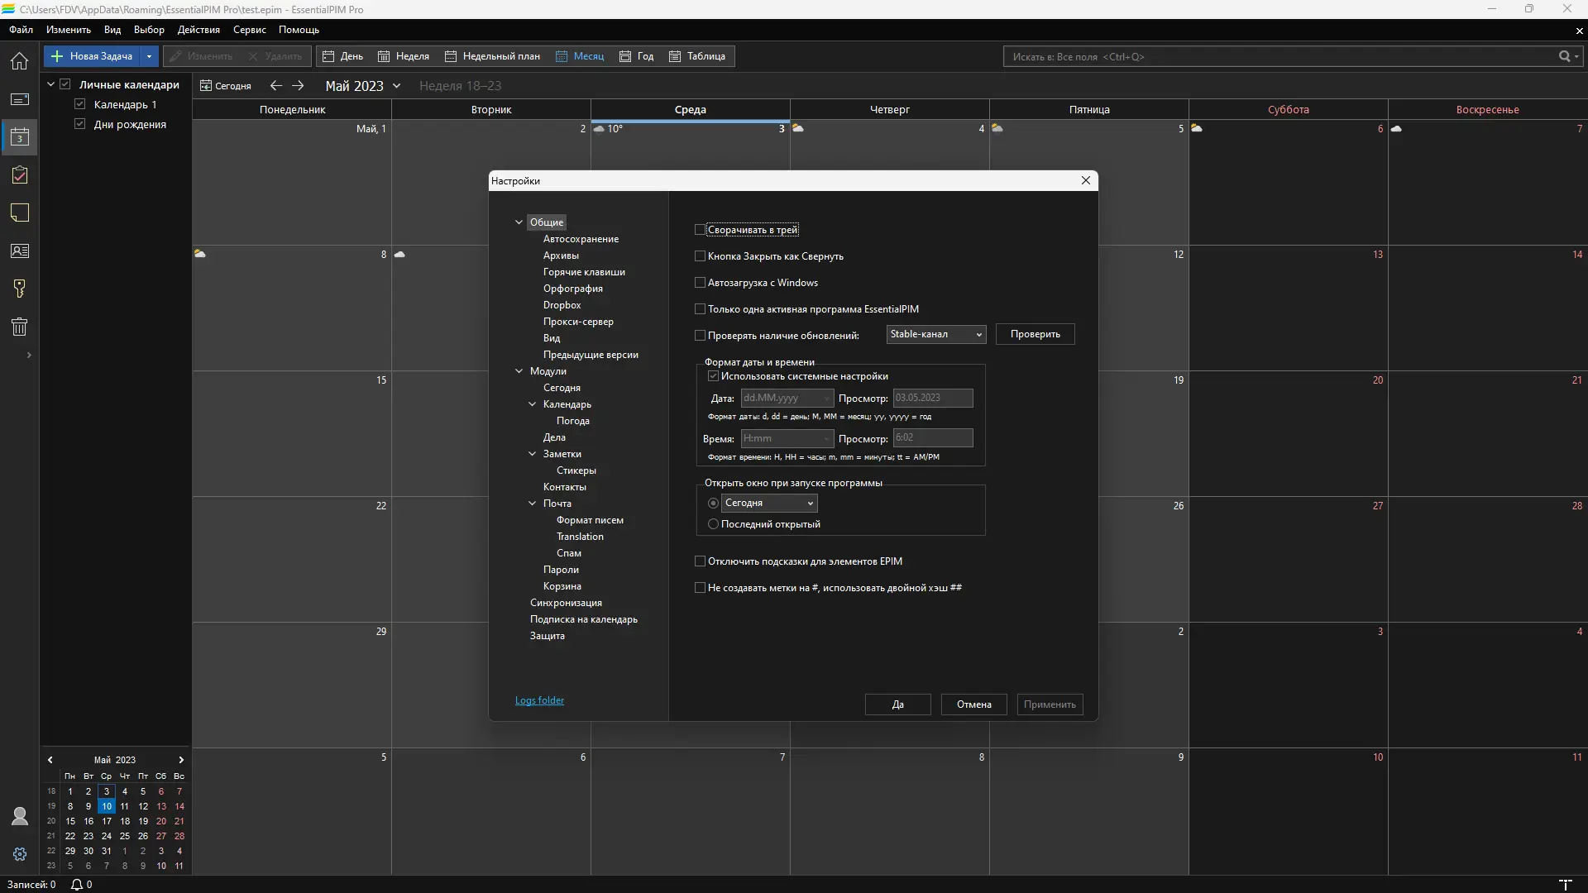Switch to 'Неделя' calendar view
Viewport: 1588px width, 893px height.
click(x=404, y=56)
